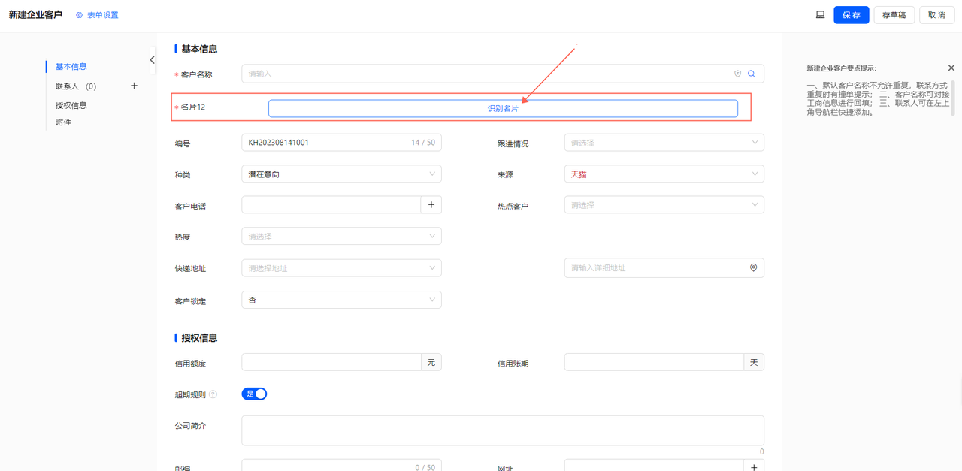This screenshot has width=962, height=471.
Task: Click the layout icon left of Save button
Action: tap(820, 15)
